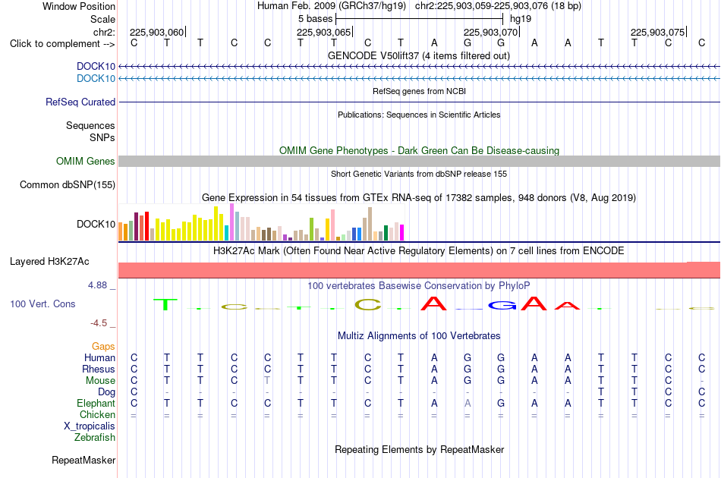Click the OMIM Genes label
This screenshot has height=478, width=721.
pyautogui.click(x=86, y=162)
